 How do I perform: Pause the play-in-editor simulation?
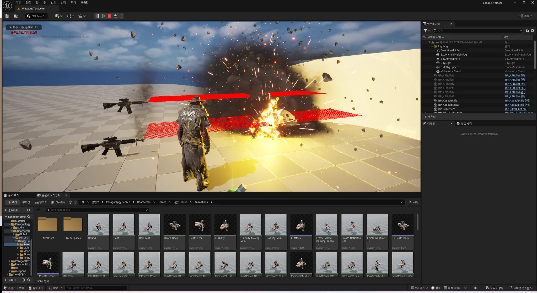tap(98, 16)
